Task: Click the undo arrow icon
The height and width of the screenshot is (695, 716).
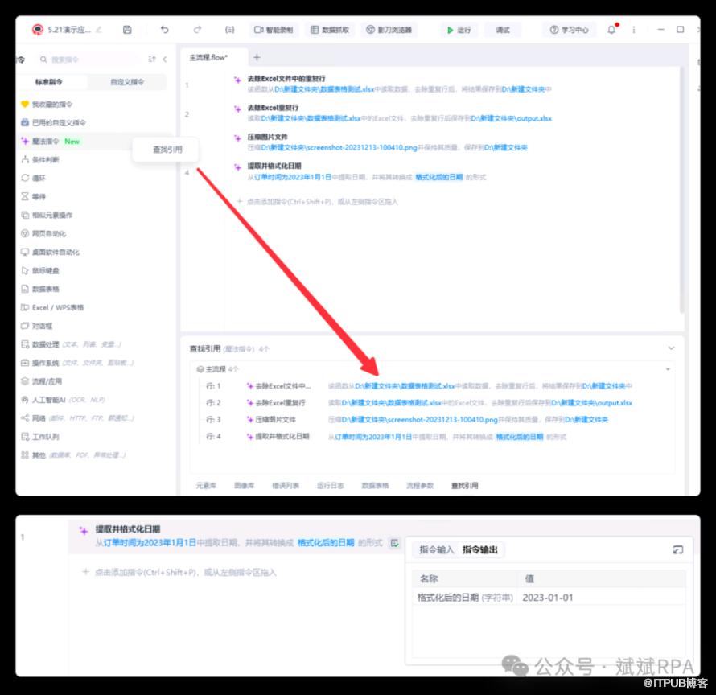Action: point(164,30)
